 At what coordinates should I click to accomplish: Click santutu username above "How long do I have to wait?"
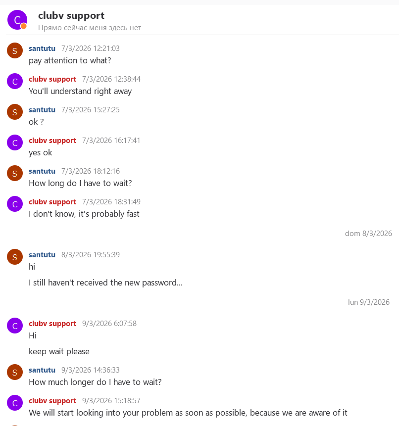click(42, 171)
